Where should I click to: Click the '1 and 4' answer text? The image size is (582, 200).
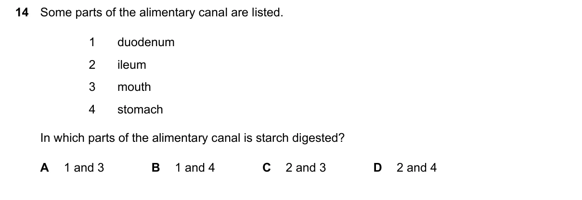[x=195, y=168]
